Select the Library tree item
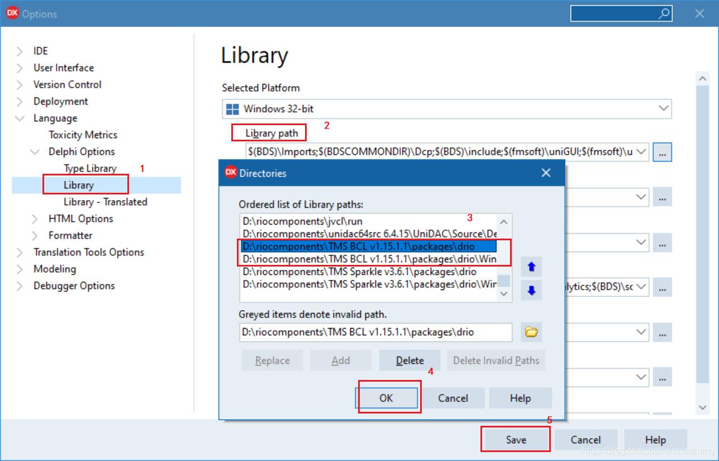Screen dimensions: 719x461 point(79,185)
